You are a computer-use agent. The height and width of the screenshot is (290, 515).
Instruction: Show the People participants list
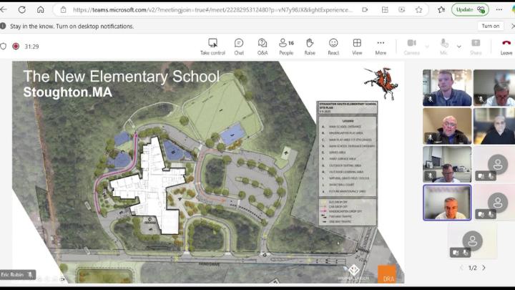pyautogui.click(x=286, y=47)
